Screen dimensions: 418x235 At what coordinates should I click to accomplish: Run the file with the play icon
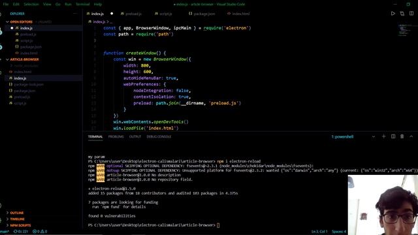(x=393, y=14)
